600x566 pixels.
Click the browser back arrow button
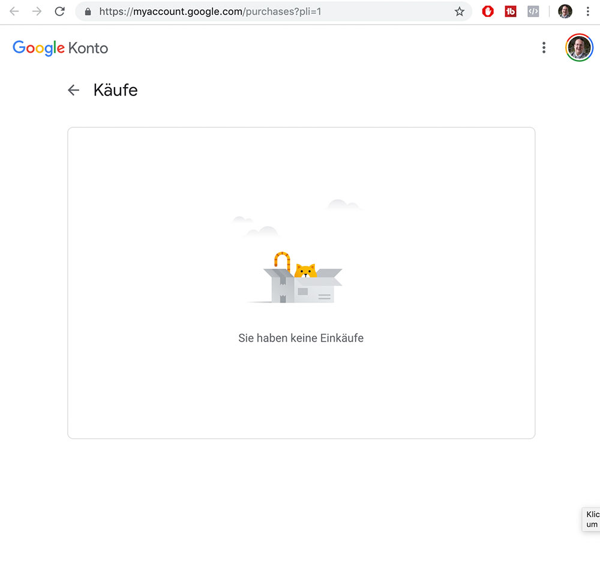14,11
